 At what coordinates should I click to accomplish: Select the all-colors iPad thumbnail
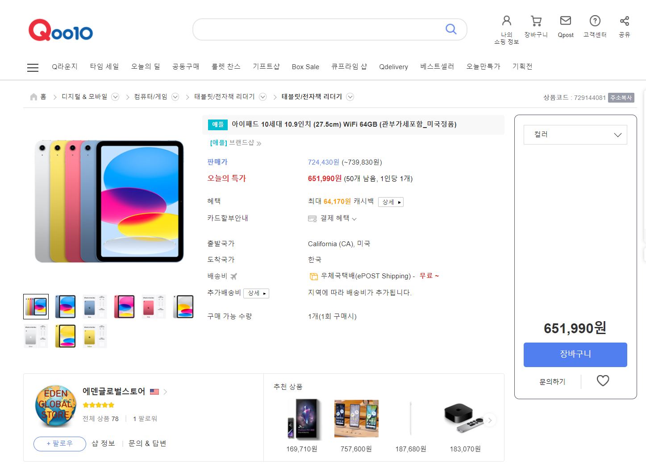(36, 306)
